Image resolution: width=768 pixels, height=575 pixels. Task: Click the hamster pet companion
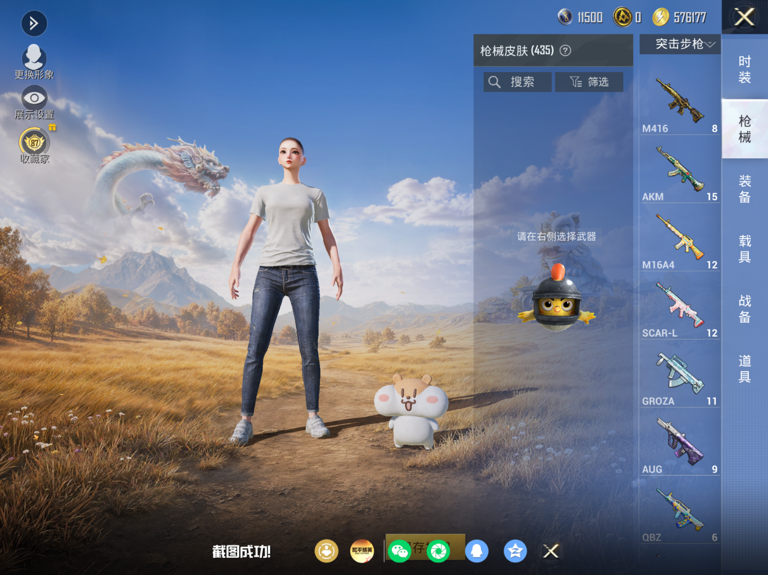tap(411, 411)
